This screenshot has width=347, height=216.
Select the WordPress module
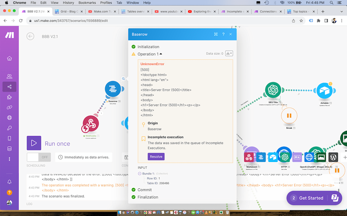point(333,157)
